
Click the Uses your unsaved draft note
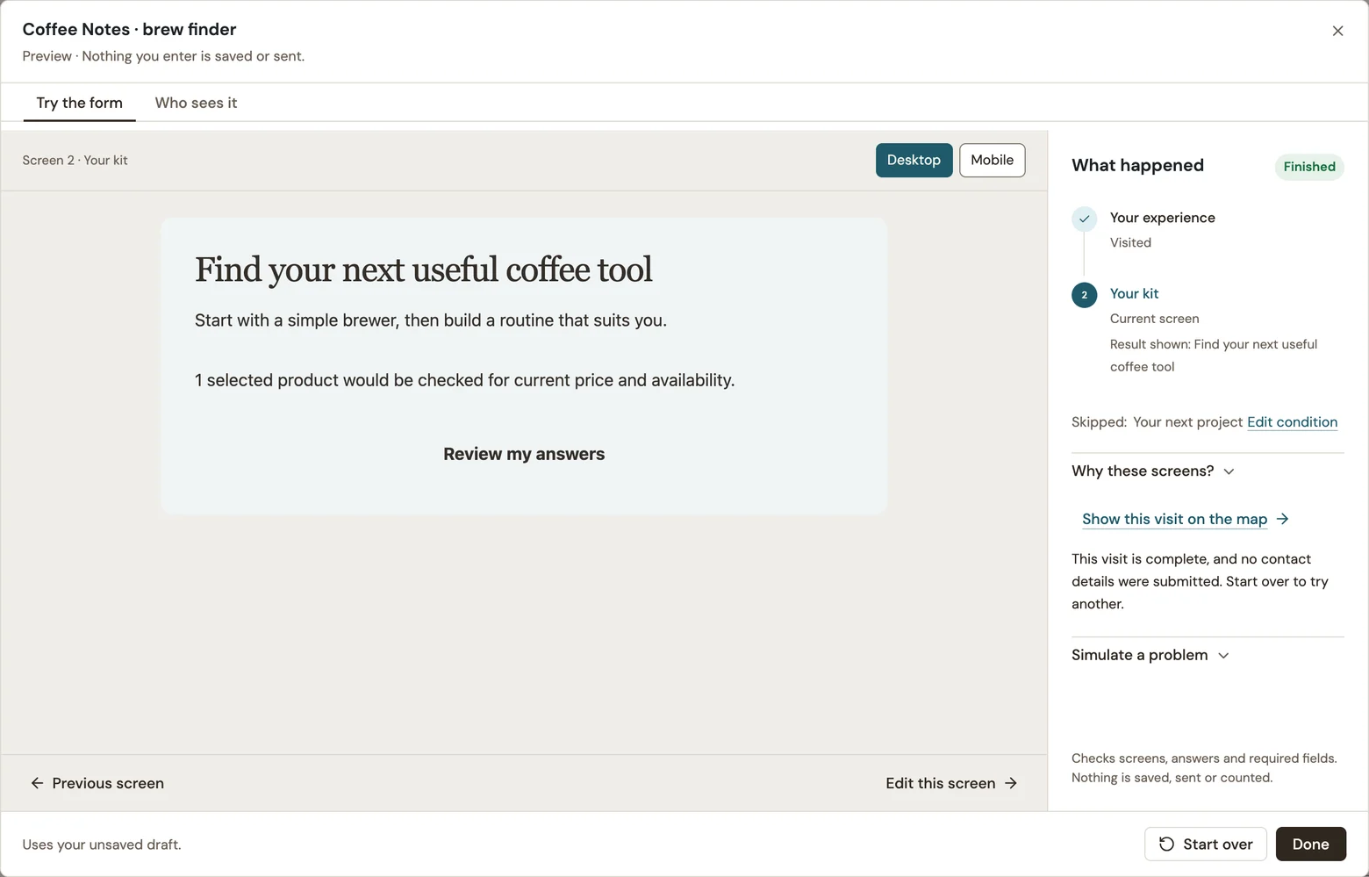point(102,845)
